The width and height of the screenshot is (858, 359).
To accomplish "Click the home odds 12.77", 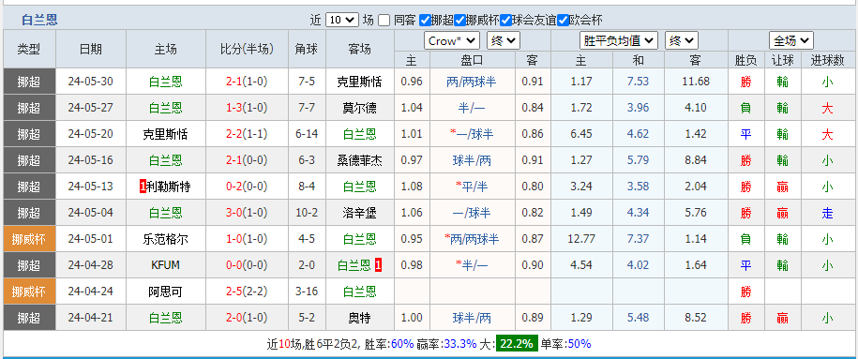I will click(x=581, y=239).
